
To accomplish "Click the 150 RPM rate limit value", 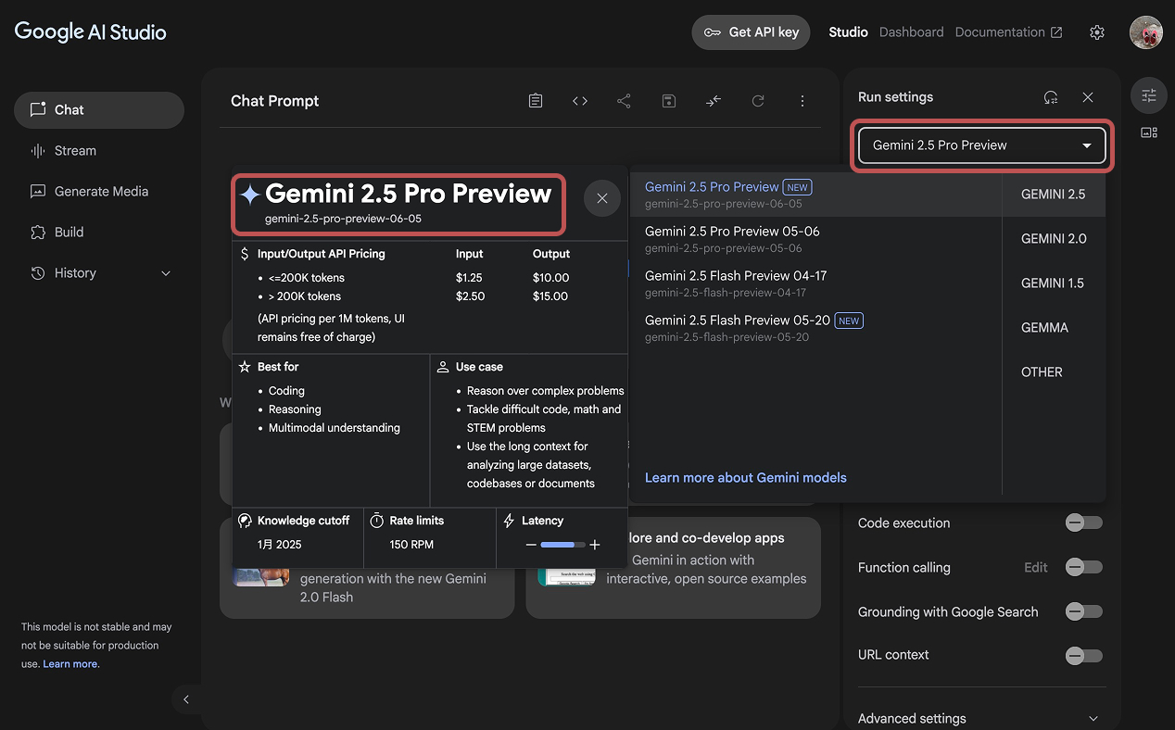I will point(411,545).
